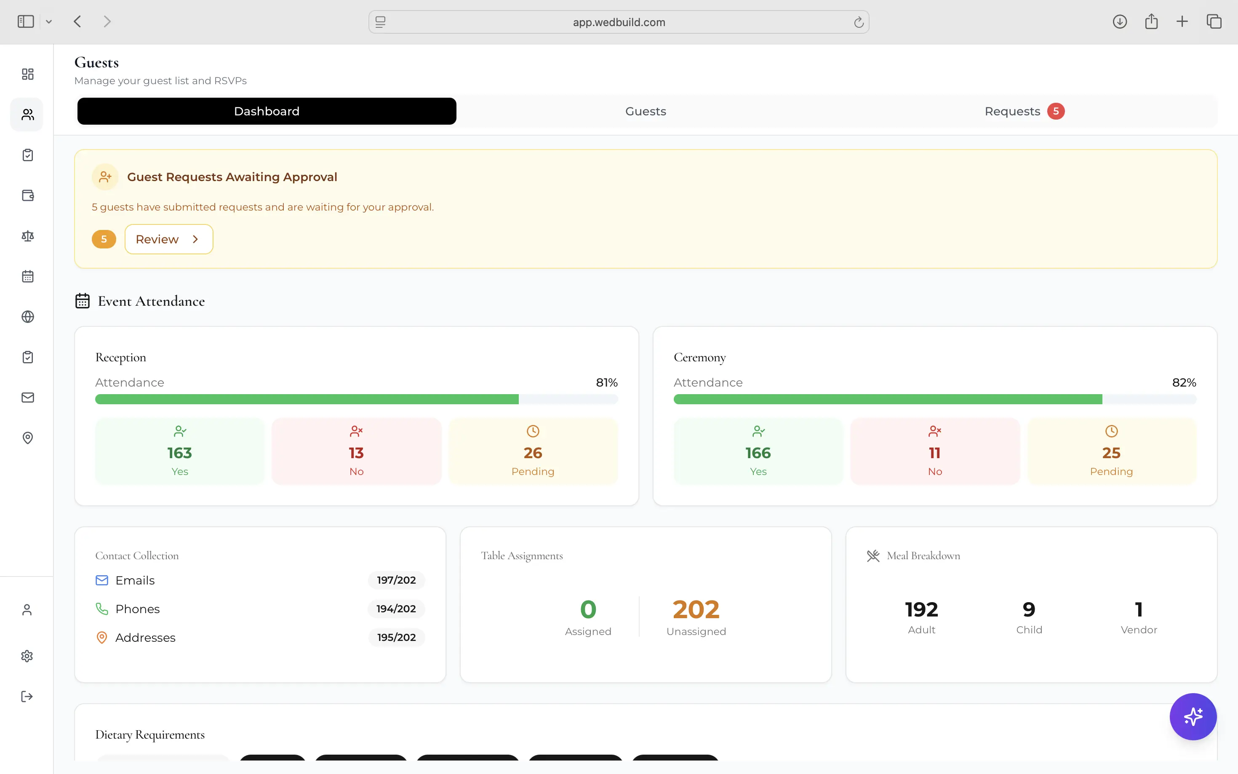Switch to the Guests tab
This screenshot has width=1238, height=774.
coord(646,112)
